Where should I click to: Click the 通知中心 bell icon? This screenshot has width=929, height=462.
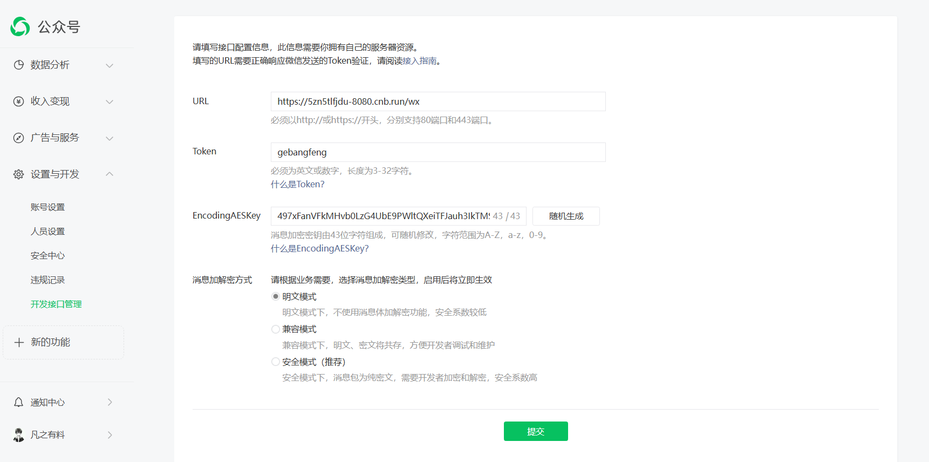(19, 402)
